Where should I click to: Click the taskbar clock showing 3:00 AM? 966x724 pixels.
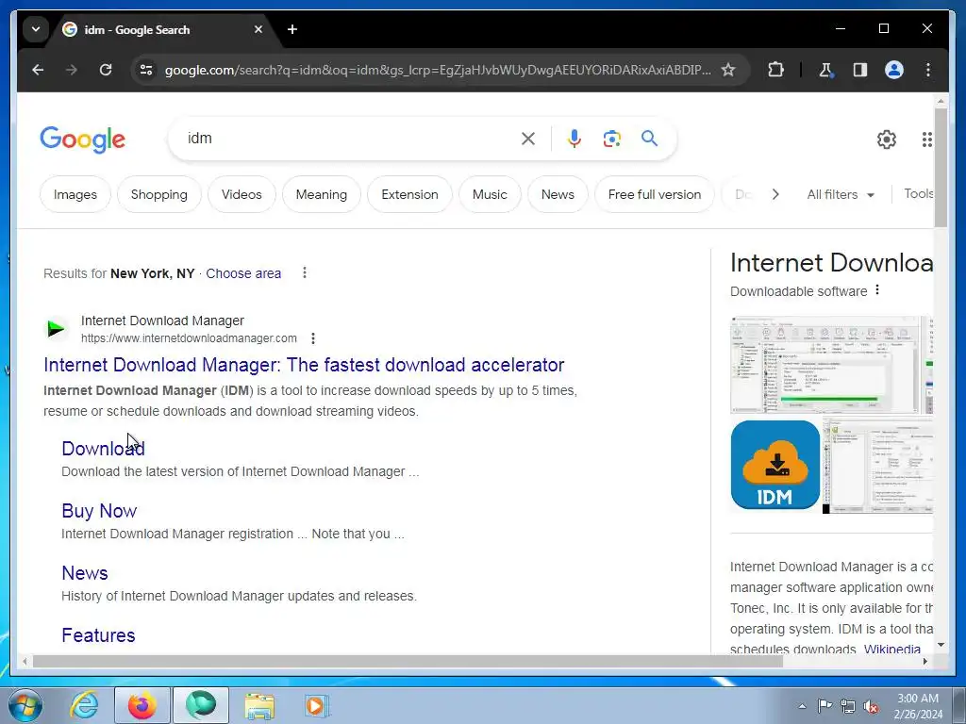[918, 706]
